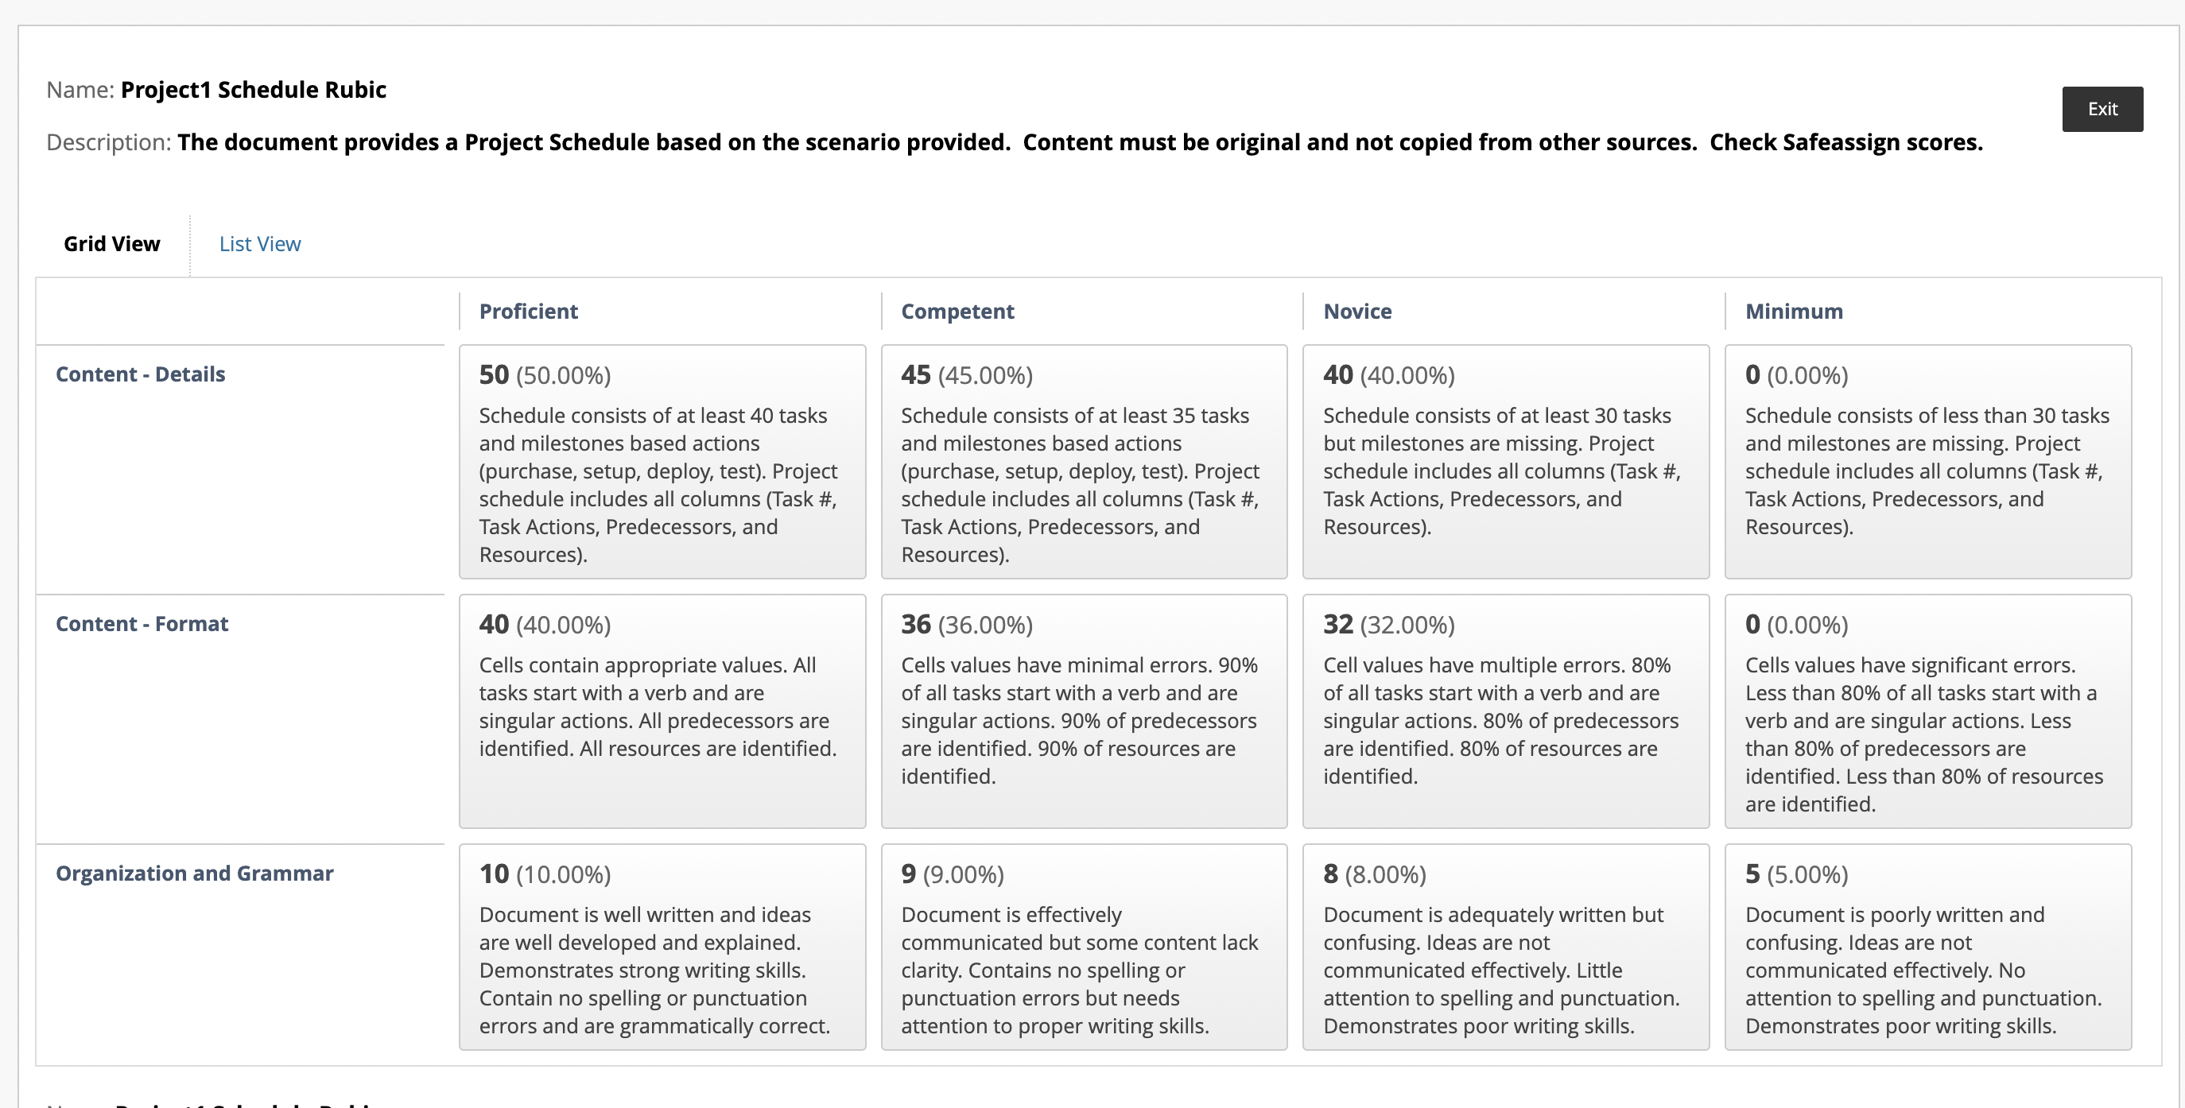Viewport: 2185px width, 1108px height.
Task: Click the Organization and Grammar row header
Action: [x=194, y=874]
